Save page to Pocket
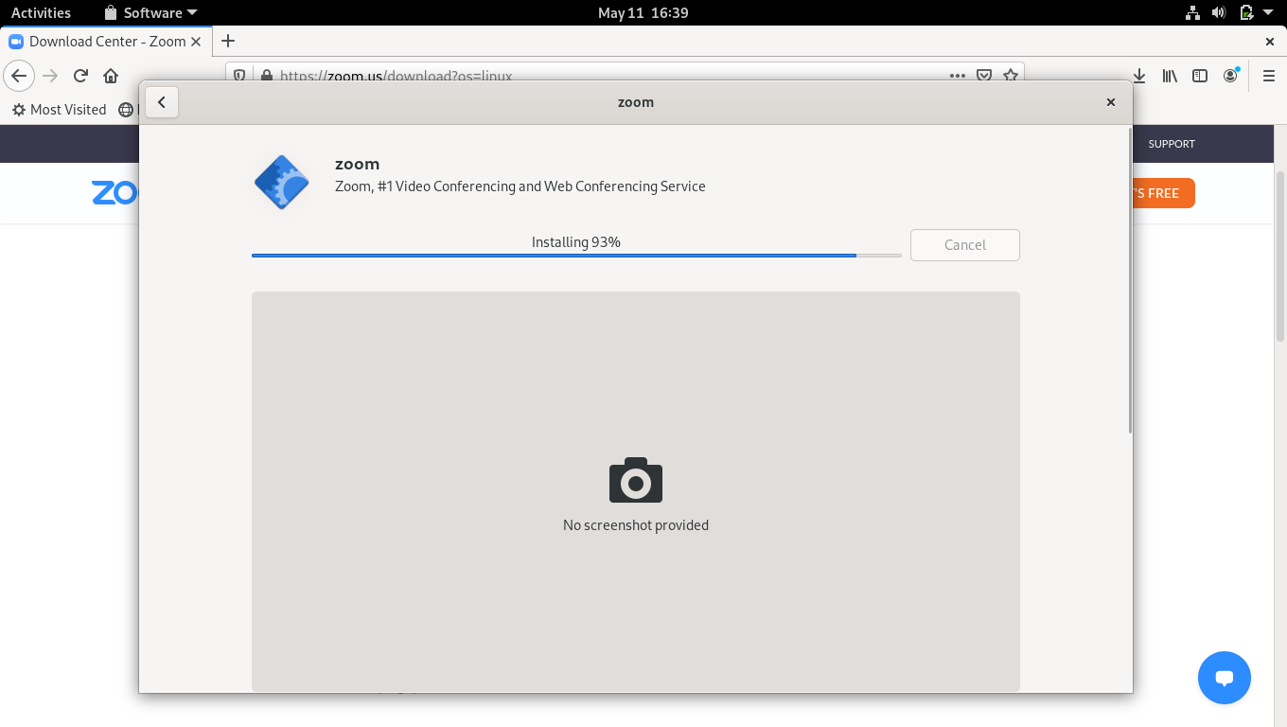The height and width of the screenshot is (727, 1287). [984, 75]
